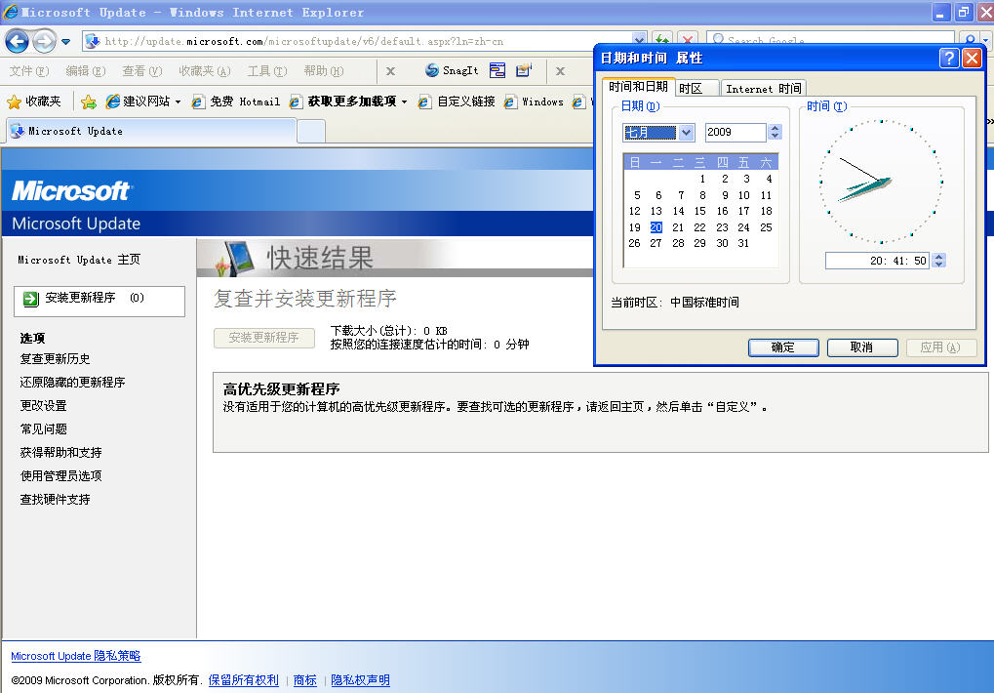
Task: Click the green install arrow icon
Action: coord(30,299)
